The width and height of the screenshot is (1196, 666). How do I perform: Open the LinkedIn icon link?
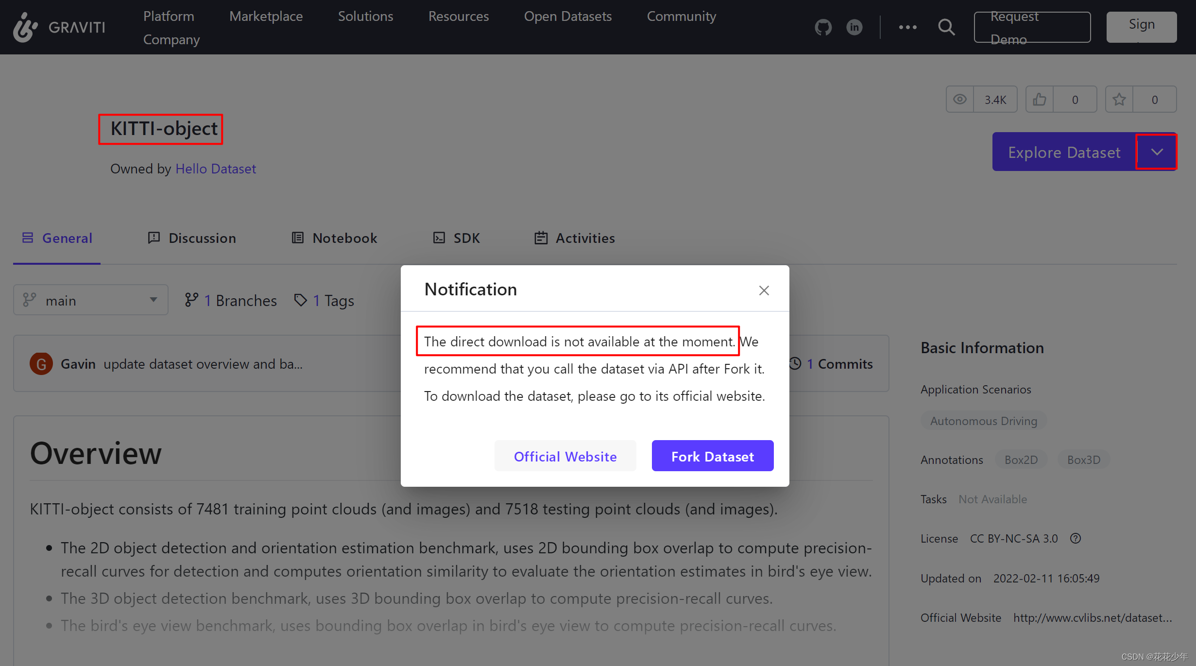(854, 27)
